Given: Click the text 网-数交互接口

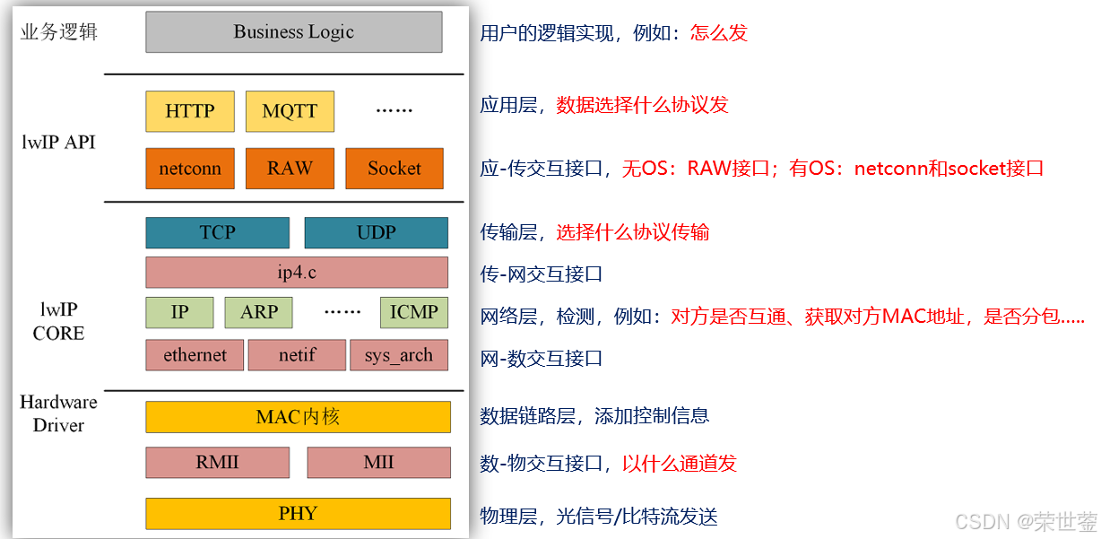Looking at the screenshot, I should (x=542, y=358).
